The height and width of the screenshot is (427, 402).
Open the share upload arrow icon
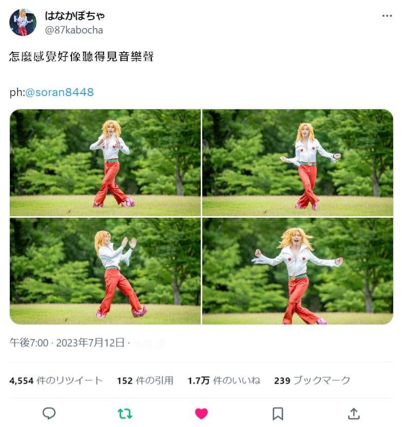(354, 414)
